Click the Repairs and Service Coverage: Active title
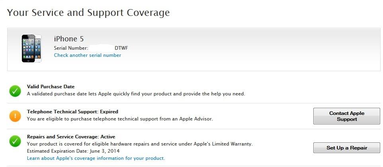Screen dimensions: 383x167 (x=71, y=136)
